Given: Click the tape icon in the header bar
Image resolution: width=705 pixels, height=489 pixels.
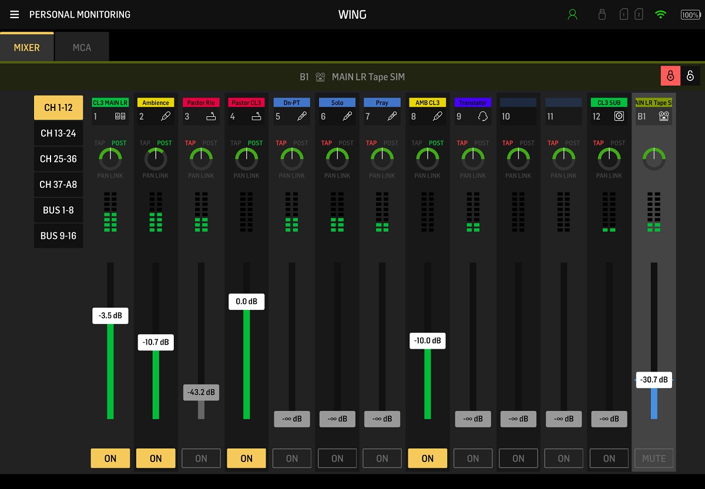Looking at the screenshot, I should [x=320, y=77].
